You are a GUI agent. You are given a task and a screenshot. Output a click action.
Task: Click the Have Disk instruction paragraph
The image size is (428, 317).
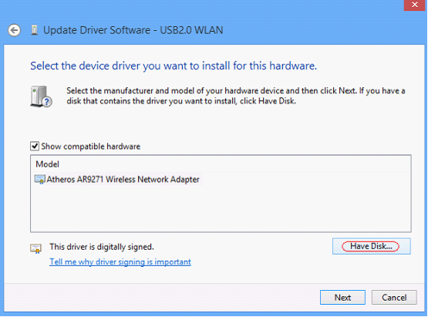click(235, 96)
